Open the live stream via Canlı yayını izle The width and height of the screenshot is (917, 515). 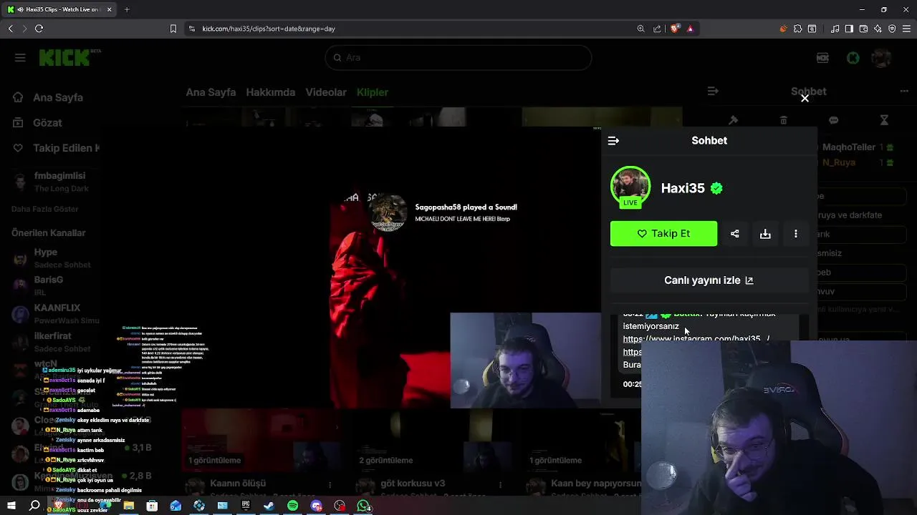click(x=709, y=280)
